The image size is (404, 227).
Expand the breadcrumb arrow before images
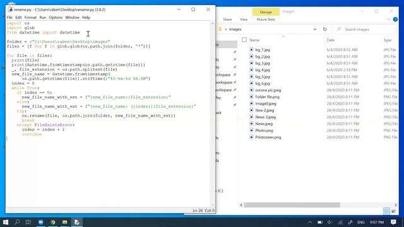point(226,30)
